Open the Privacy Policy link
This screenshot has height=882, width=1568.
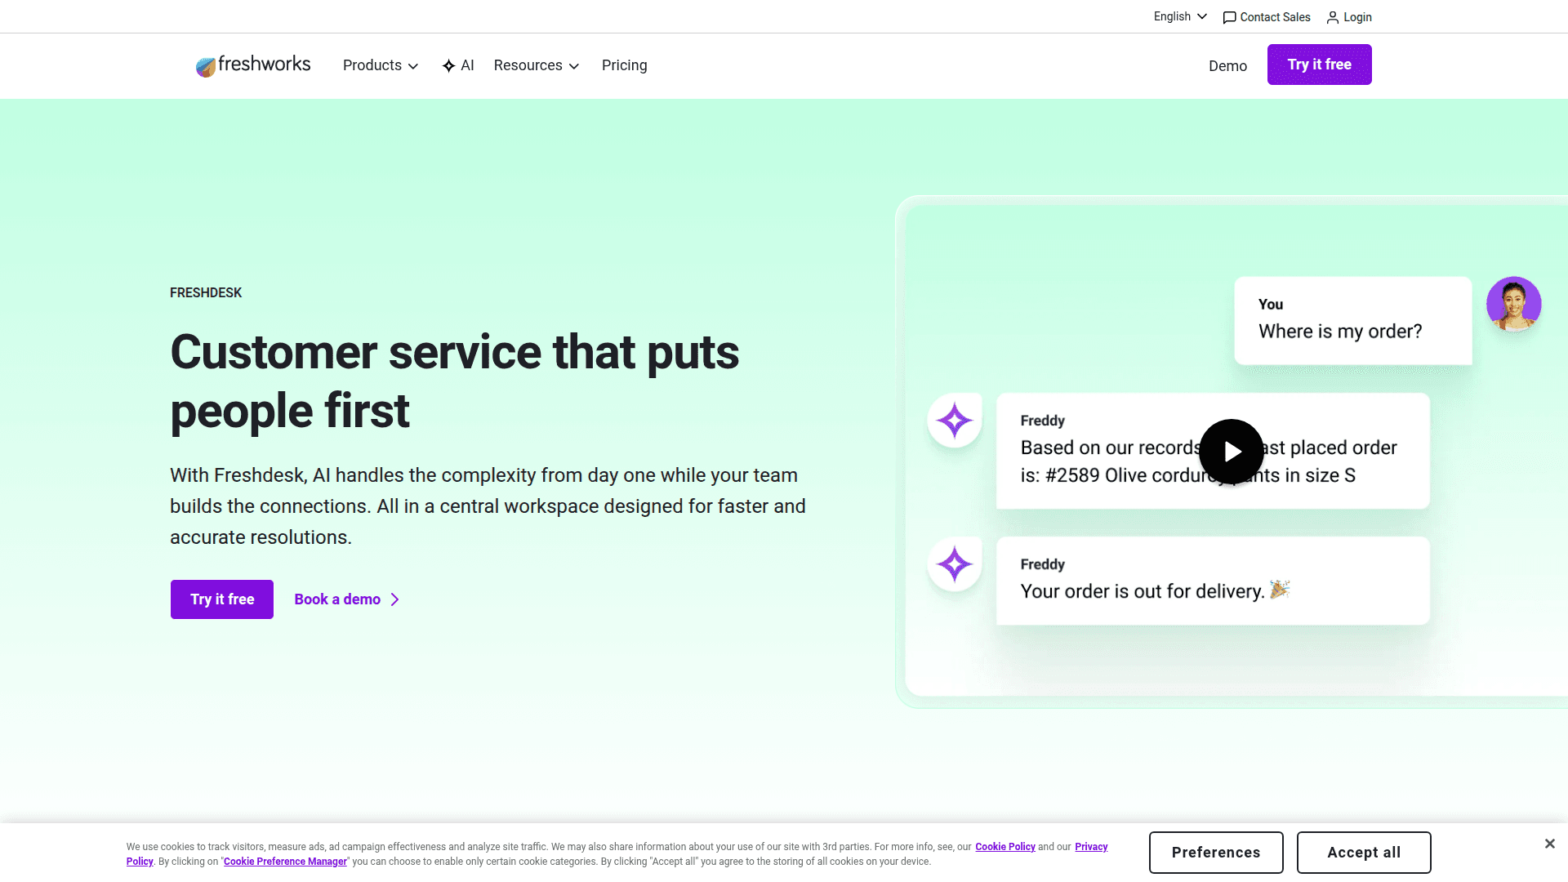(1091, 847)
